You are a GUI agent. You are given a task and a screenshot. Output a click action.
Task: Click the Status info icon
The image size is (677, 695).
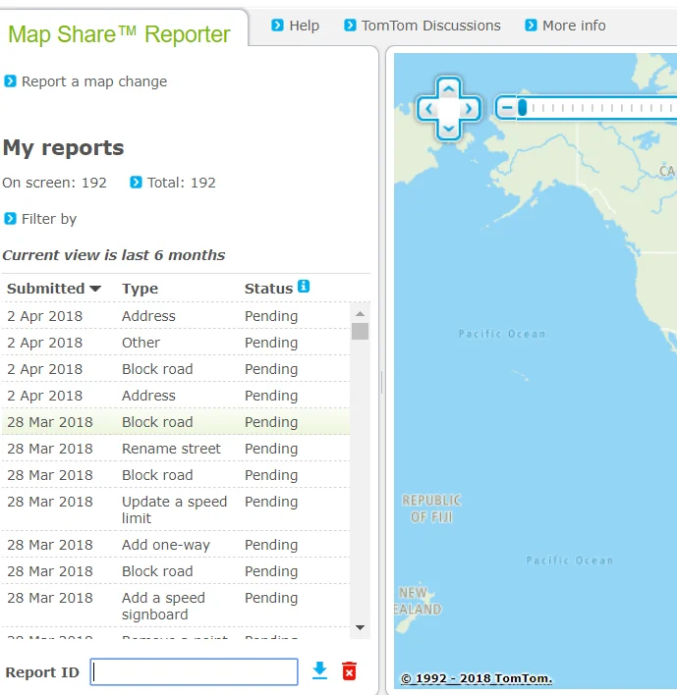(304, 287)
